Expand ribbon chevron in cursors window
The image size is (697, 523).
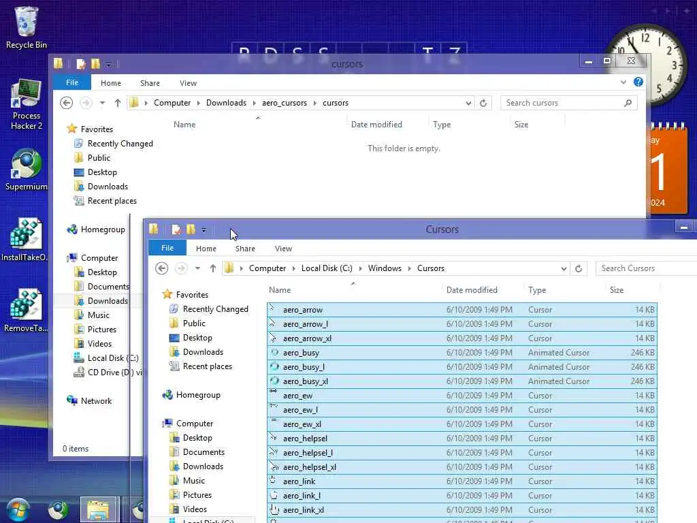[x=623, y=82]
